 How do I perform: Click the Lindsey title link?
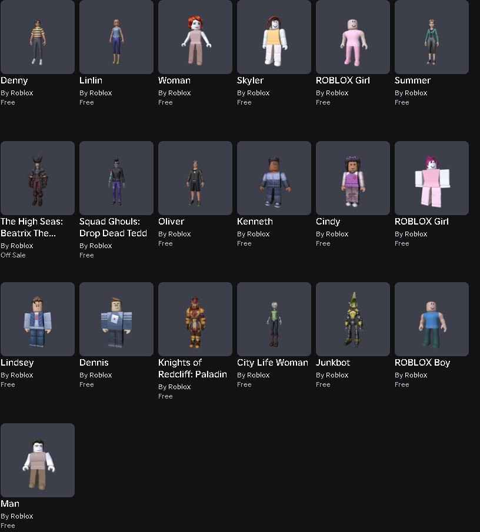[17, 363]
